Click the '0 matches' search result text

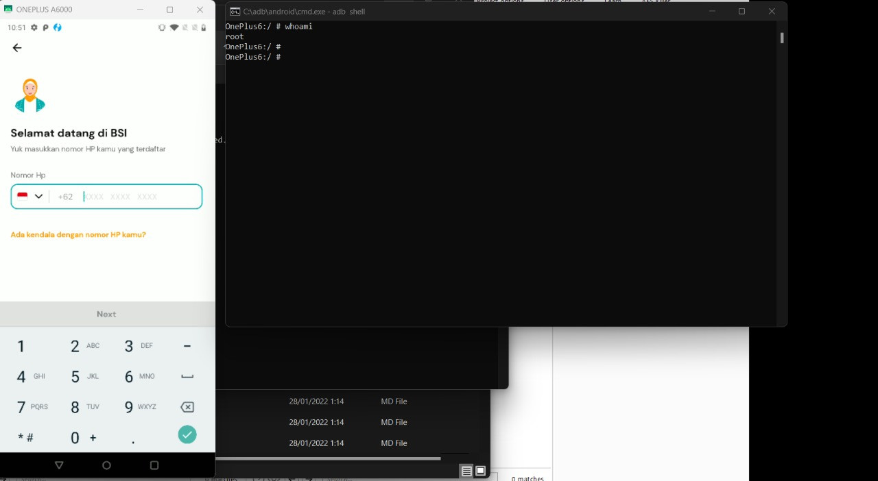click(x=527, y=478)
